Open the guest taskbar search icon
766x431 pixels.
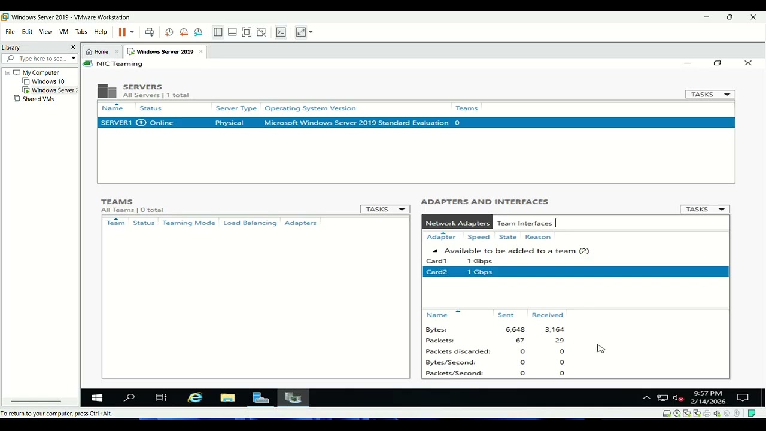(129, 397)
